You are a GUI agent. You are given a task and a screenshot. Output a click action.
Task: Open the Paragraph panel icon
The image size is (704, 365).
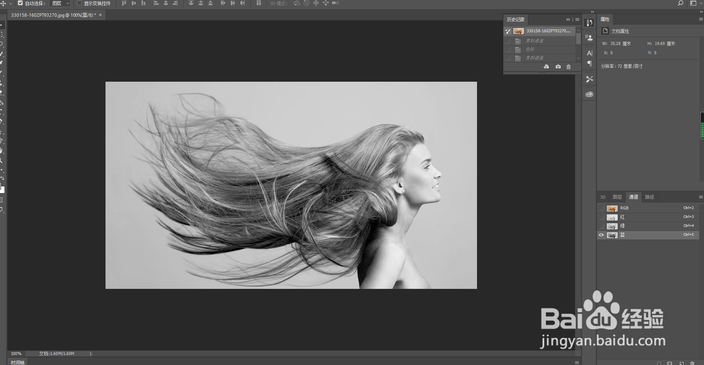(589, 64)
